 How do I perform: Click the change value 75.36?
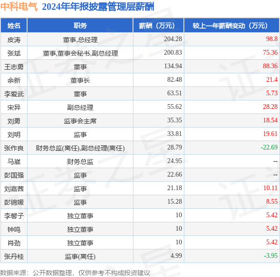pos(270,52)
